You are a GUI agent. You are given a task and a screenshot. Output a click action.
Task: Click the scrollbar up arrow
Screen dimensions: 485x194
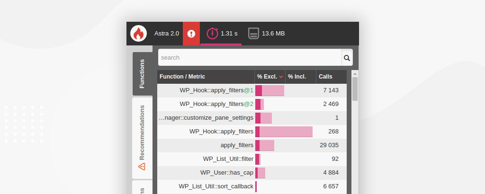click(355, 74)
